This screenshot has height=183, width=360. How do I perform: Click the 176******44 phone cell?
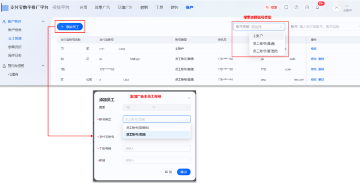tap(225, 80)
